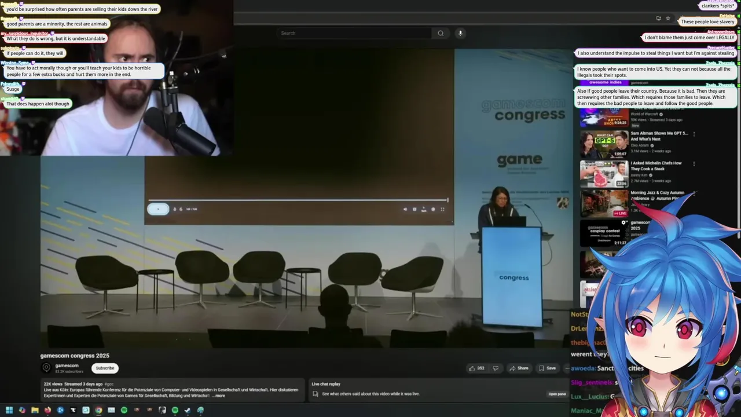Open Copilot from the taskbar

tap(22, 410)
